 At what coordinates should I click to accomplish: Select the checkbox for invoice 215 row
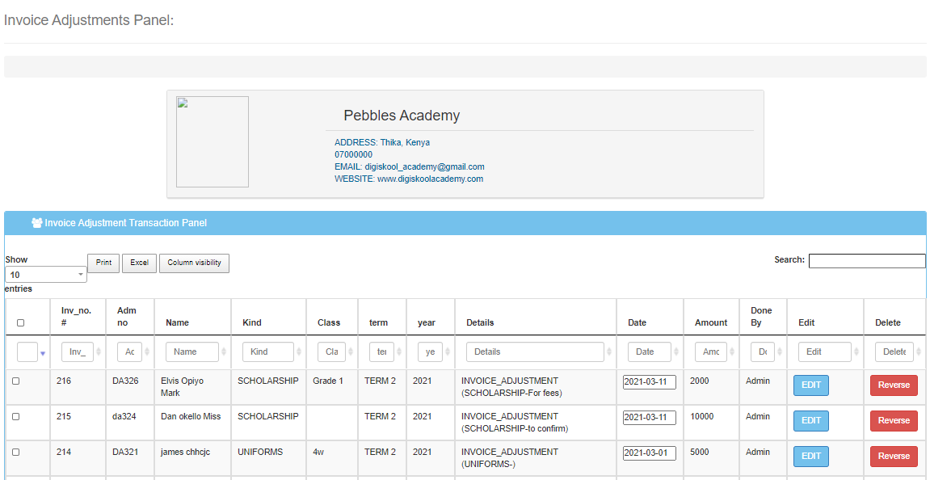click(16, 417)
